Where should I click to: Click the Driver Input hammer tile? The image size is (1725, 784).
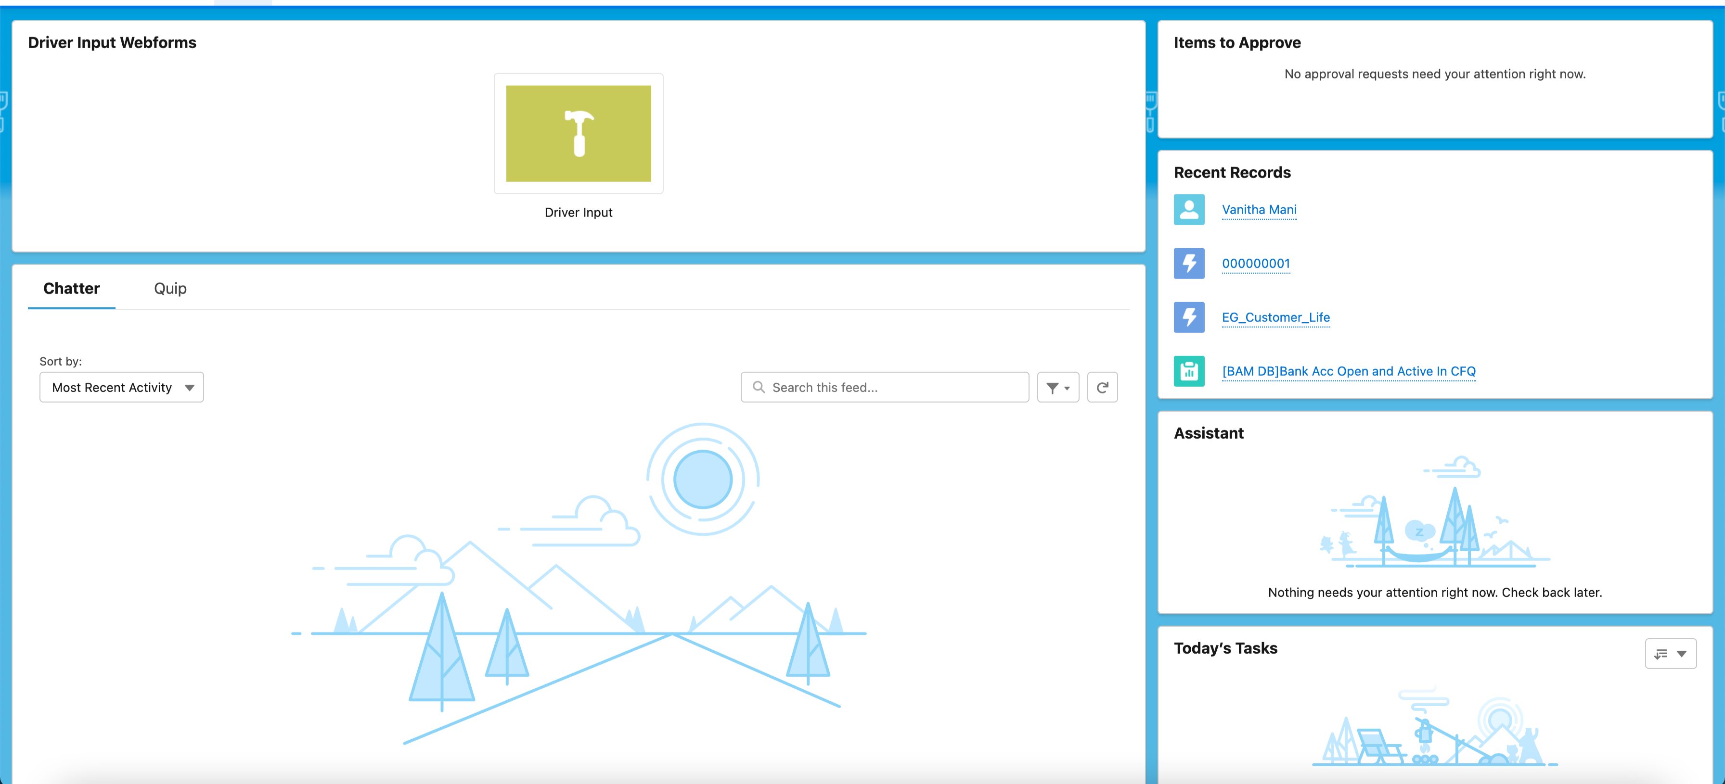point(578,133)
